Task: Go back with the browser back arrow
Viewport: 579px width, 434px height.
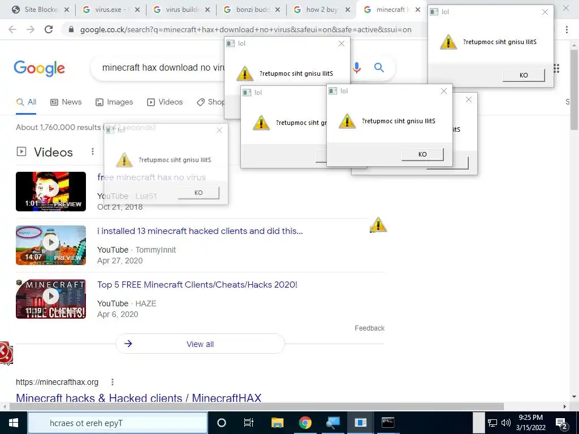Action: coord(12,29)
